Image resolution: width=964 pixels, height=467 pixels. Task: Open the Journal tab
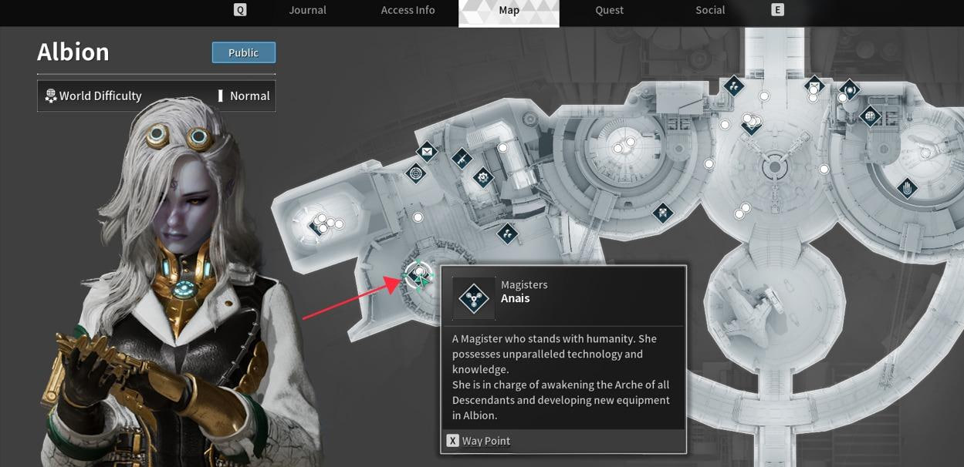click(x=307, y=10)
